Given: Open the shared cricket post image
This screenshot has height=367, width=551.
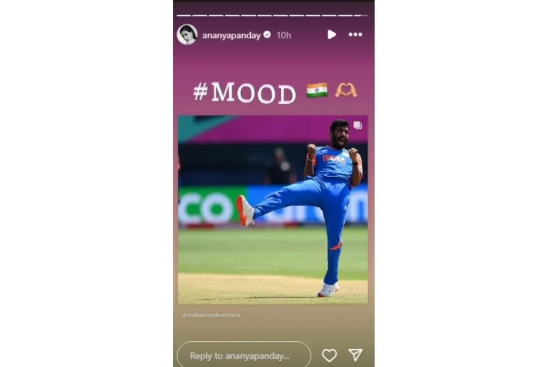Looking at the screenshot, I should click(273, 210).
